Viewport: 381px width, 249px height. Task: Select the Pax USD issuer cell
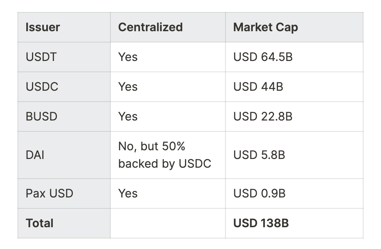[49, 193]
